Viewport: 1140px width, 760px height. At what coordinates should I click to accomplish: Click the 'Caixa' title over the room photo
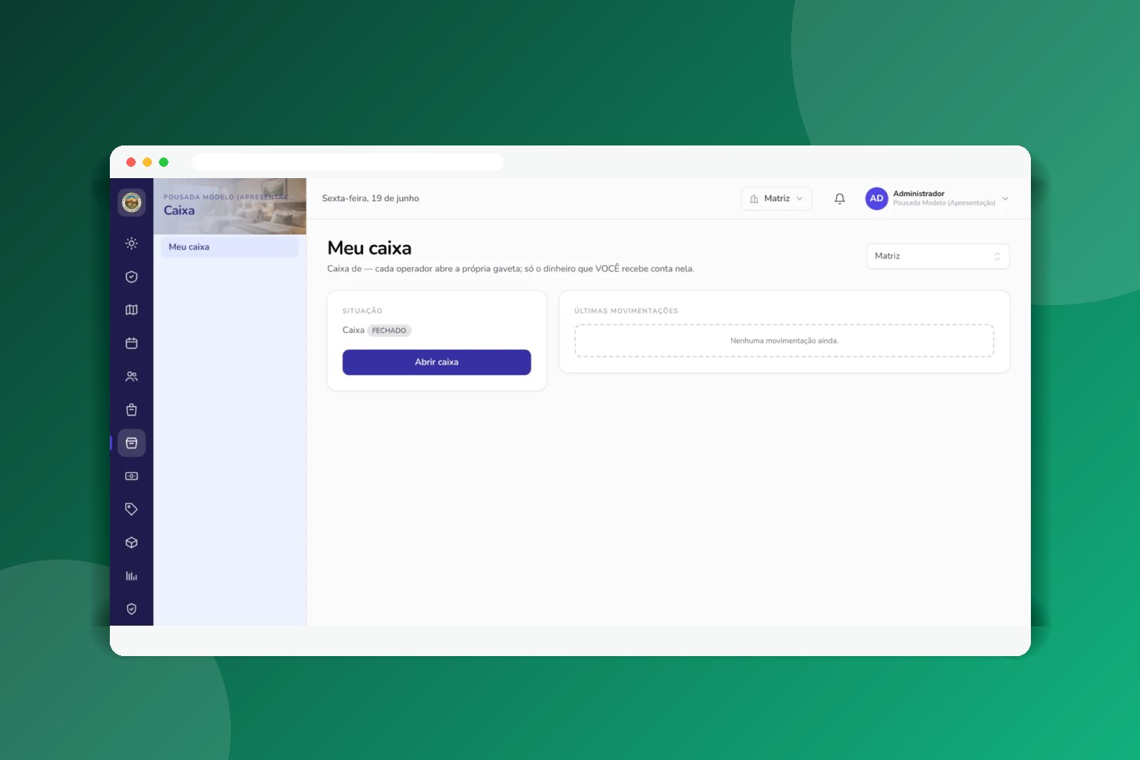tap(179, 211)
